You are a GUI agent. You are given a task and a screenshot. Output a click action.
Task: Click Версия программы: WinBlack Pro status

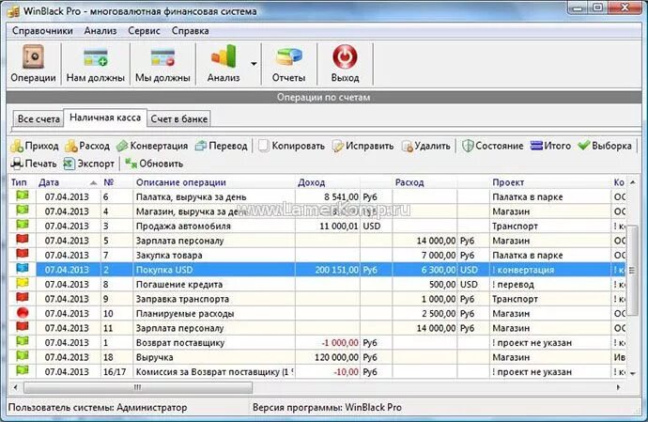pyautogui.click(x=327, y=408)
